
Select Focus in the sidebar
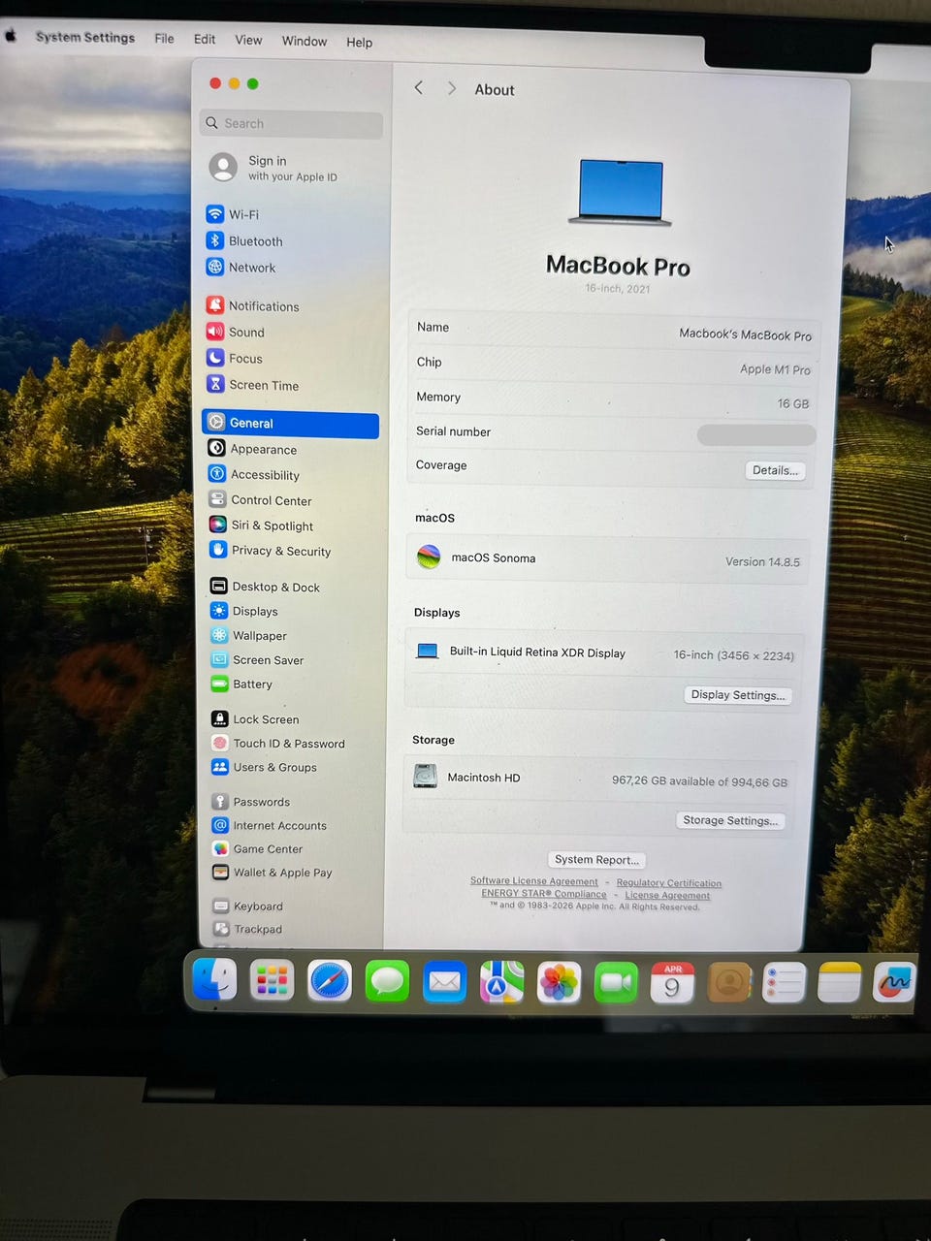(235, 358)
